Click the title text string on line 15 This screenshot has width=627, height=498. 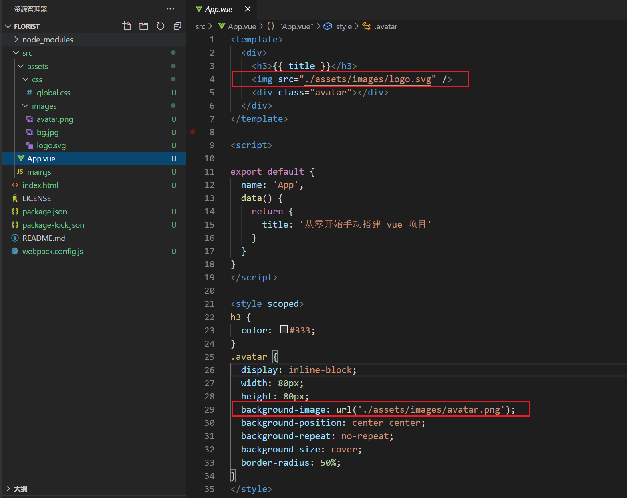pyautogui.click(x=365, y=224)
